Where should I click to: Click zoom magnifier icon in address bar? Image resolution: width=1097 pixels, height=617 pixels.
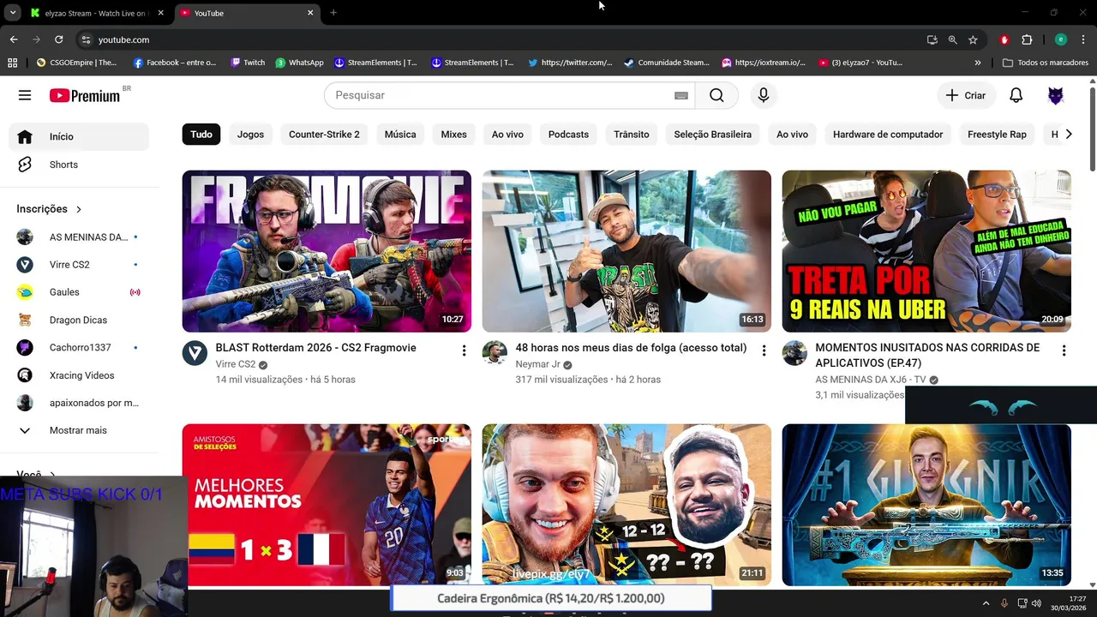tap(952, 39)
